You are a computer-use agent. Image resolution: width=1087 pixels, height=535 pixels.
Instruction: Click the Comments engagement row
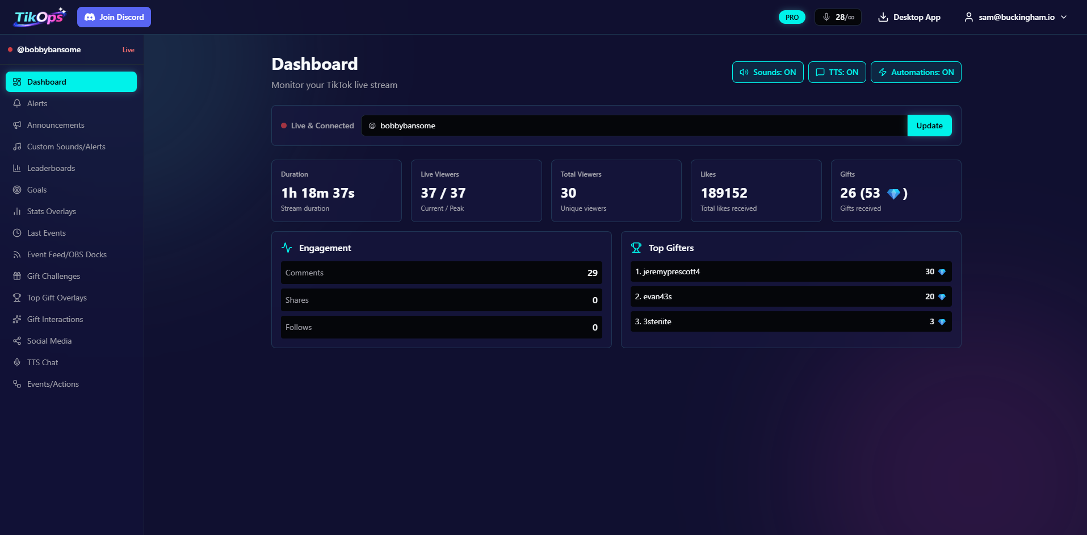click(442, 273)
